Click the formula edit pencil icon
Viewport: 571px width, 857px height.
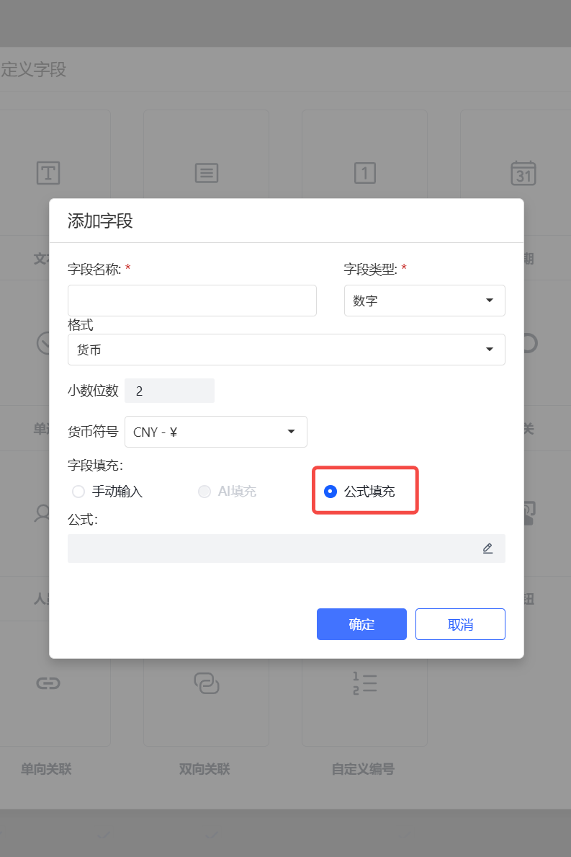point(487,549)
